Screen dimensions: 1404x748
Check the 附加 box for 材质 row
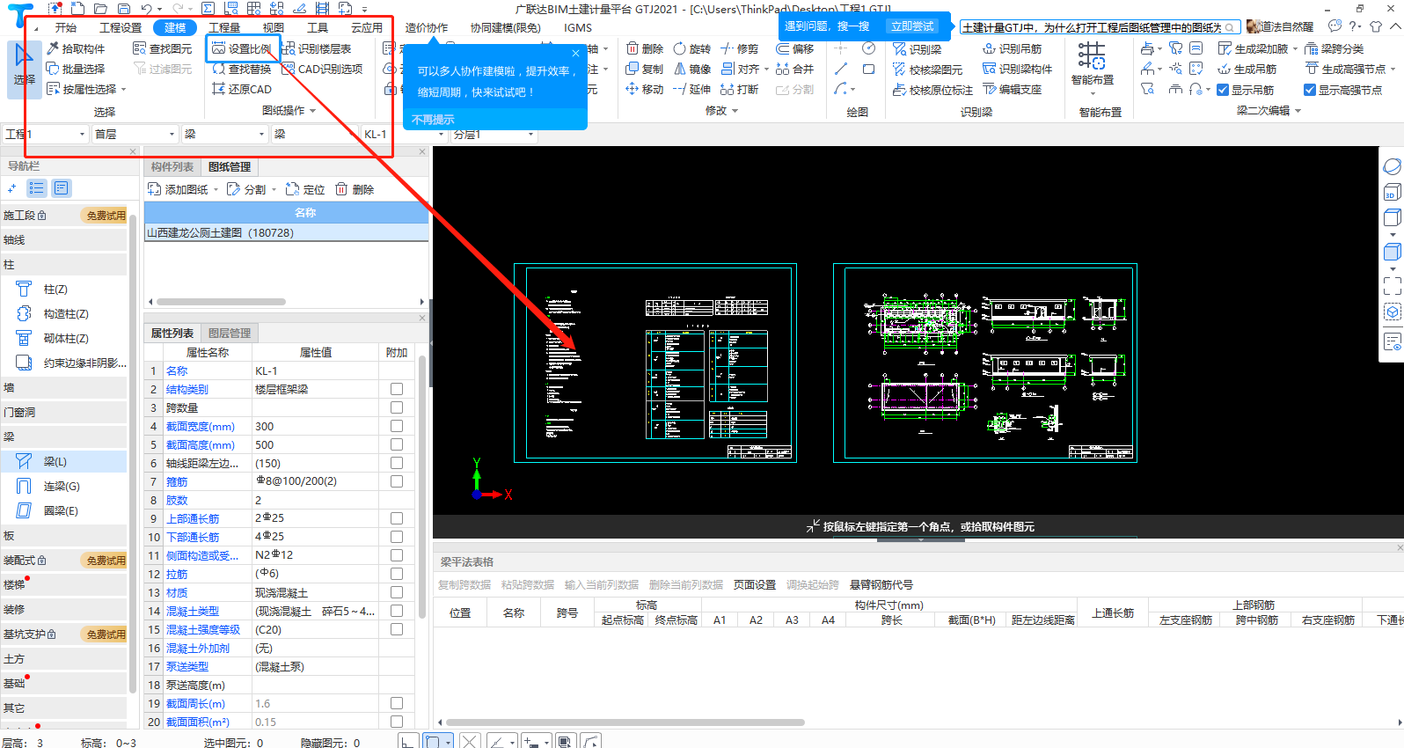397,592
